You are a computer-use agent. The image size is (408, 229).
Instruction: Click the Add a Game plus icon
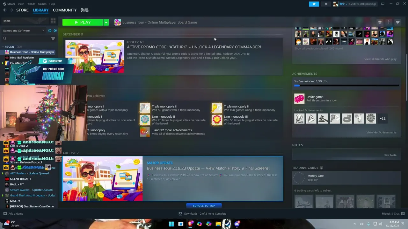[x=5, y=214]
